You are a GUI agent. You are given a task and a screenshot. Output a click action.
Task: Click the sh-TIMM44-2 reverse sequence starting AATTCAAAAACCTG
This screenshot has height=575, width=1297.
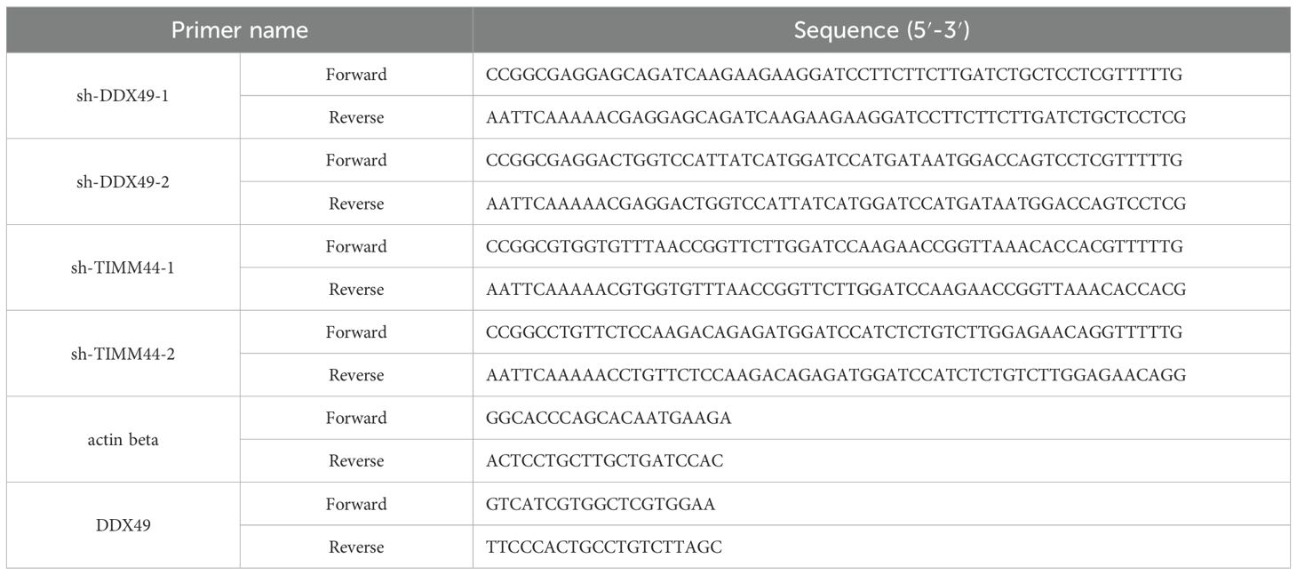pos(836,375)
